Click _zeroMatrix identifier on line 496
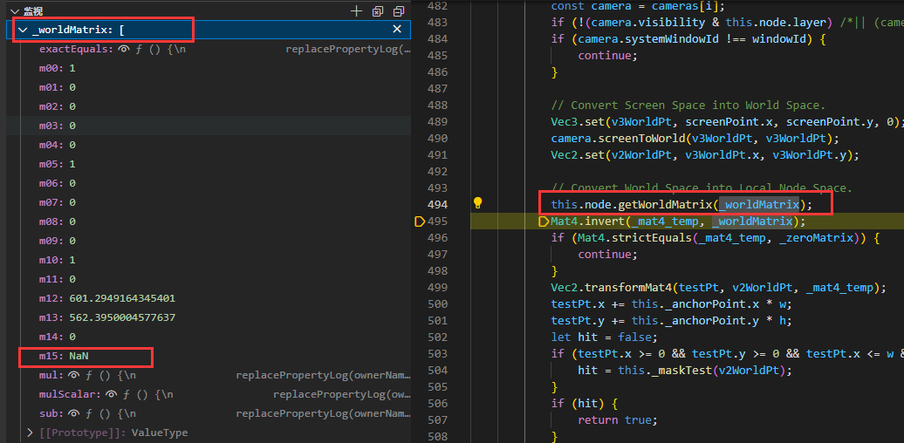The height and width of the screenshot is (443, 904). [815, 238]
